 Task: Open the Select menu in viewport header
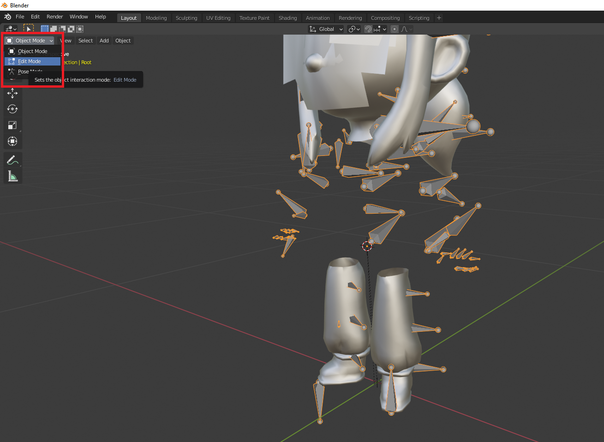point(85,41)
